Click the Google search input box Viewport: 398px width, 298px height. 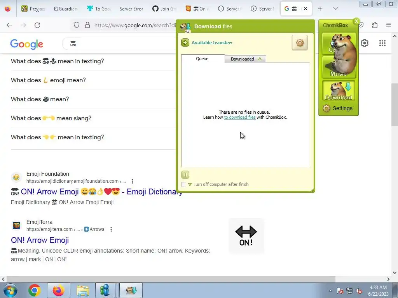(x=119, y=43)
